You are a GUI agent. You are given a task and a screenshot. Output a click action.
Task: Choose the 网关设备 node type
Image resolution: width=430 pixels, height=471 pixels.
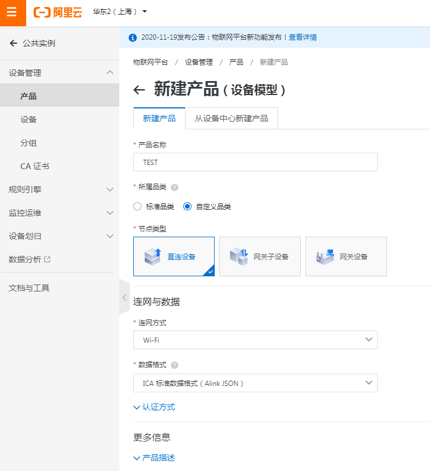tap(346, 256)
